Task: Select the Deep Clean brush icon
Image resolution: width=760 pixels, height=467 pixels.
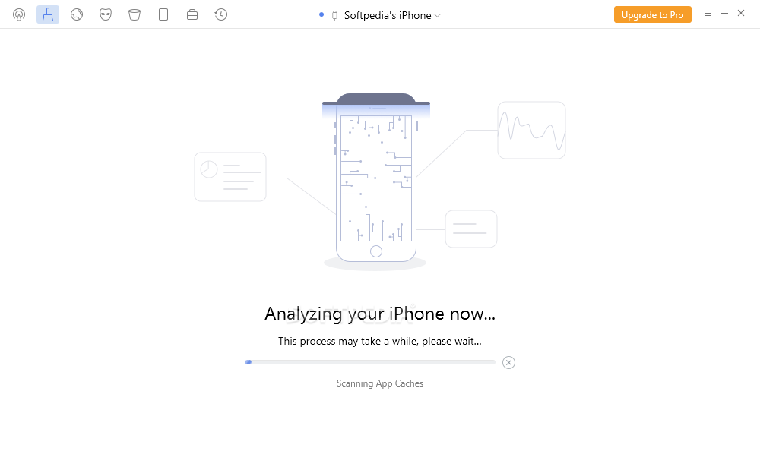Action: pyautogui.click(x=47, y=14)
